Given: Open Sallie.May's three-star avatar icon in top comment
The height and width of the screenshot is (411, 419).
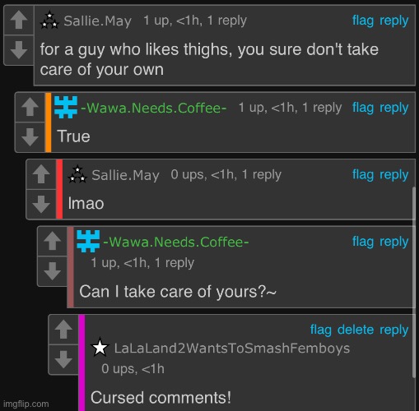Looking at the screenshot, I should coord(49,20).
